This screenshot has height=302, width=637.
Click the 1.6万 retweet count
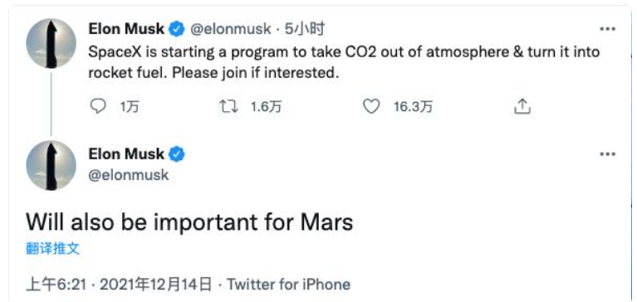tap(266, 107)
